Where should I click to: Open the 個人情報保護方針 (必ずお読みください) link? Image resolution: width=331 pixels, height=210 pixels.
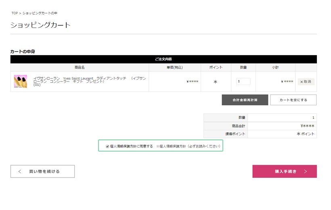point(189,146)
